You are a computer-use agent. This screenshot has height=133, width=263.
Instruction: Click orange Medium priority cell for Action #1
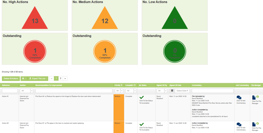tap(119, 108)
